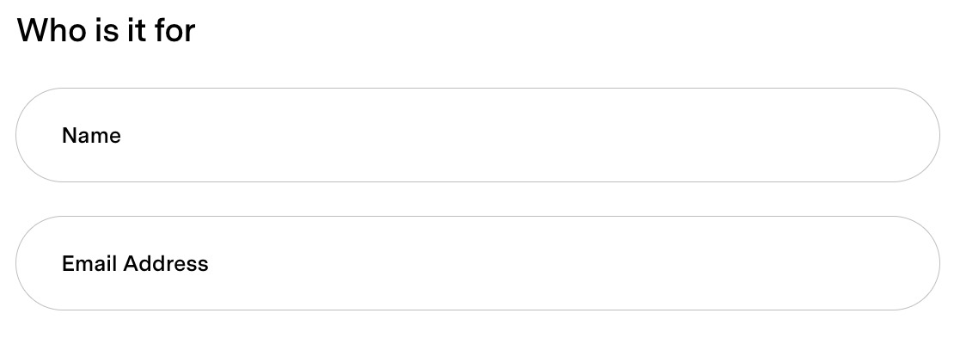Click the 'Email Address' placeholder label
This screenshot has height=344, width=954.
click(135, 264)
